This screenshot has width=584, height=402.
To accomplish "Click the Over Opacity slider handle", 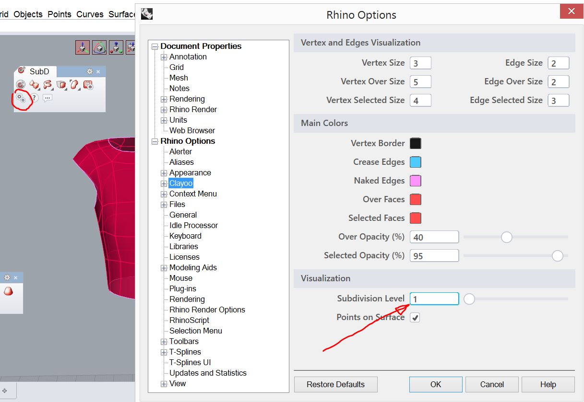I will click(x=506, y=237).
